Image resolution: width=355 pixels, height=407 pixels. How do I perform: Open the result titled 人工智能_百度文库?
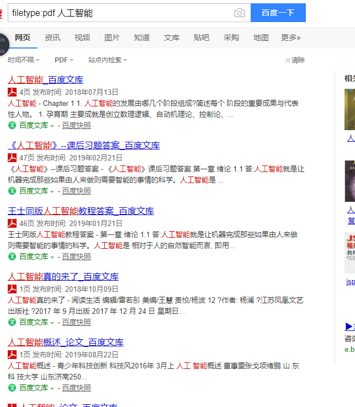[x=45, y=79]
